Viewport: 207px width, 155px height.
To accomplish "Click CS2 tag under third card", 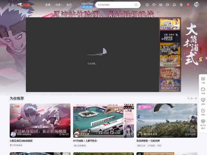I will pyautogui.click(x=159, y=146).
